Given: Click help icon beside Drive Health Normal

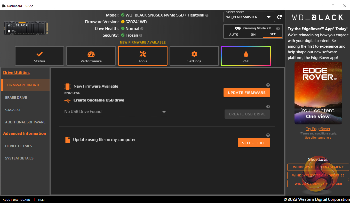Looking at the screenshot, I should (142, 29).
